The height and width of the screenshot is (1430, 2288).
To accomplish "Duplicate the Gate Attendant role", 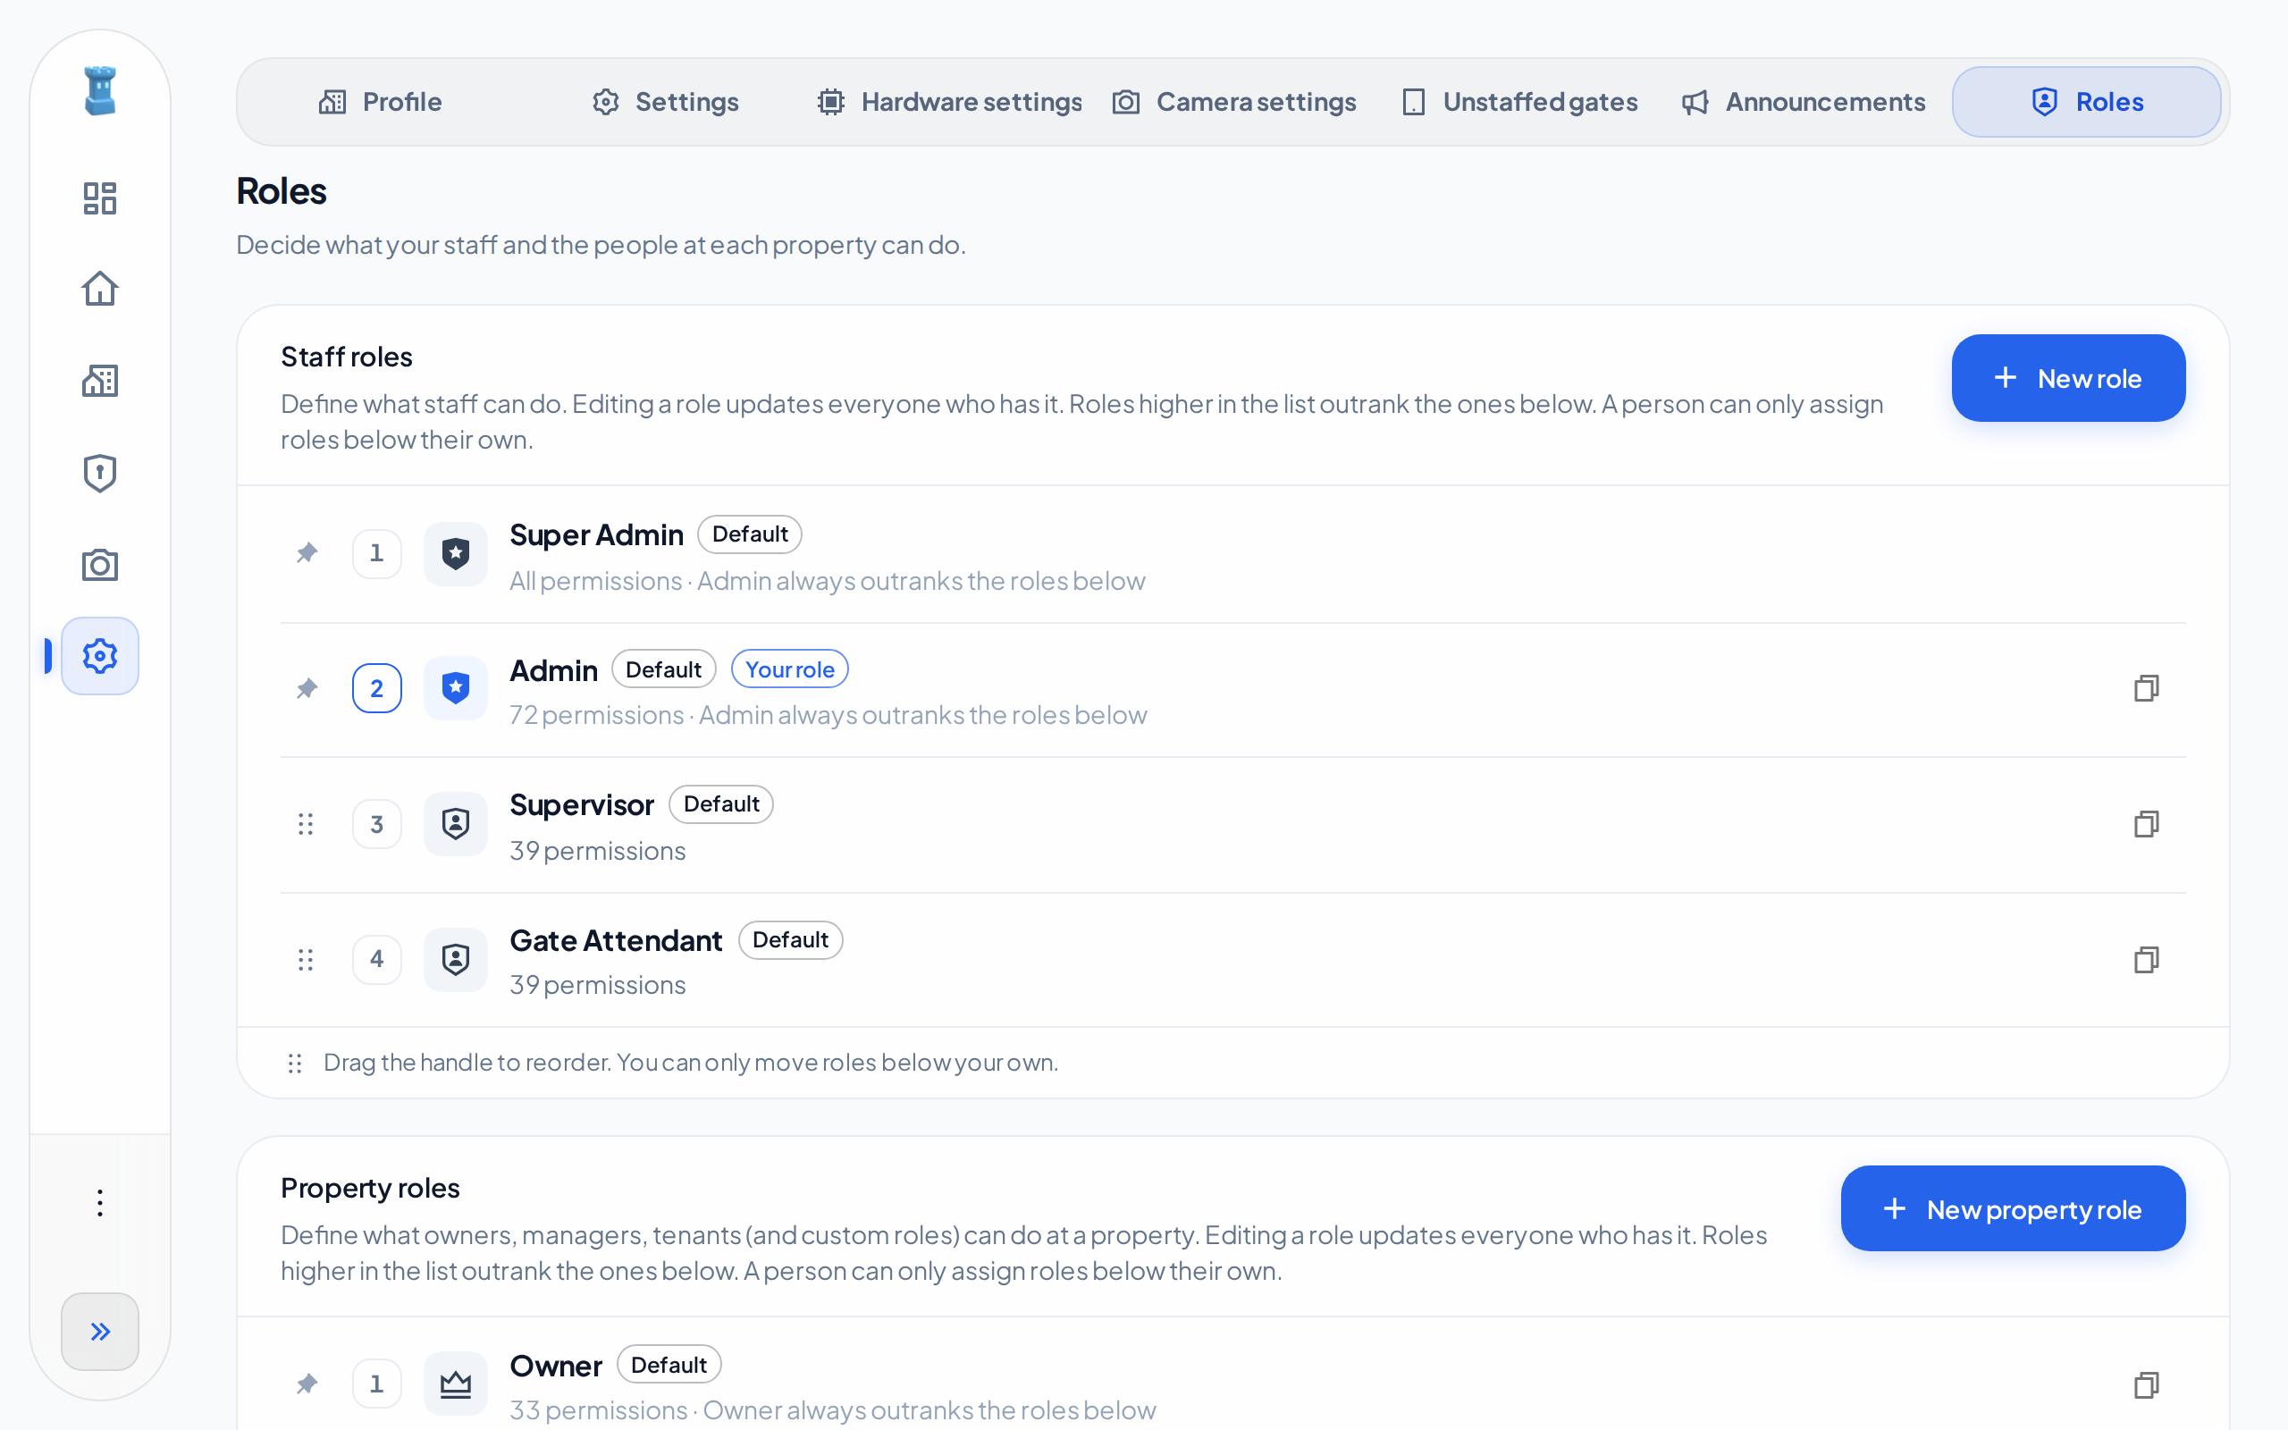I will point(2145,959).
